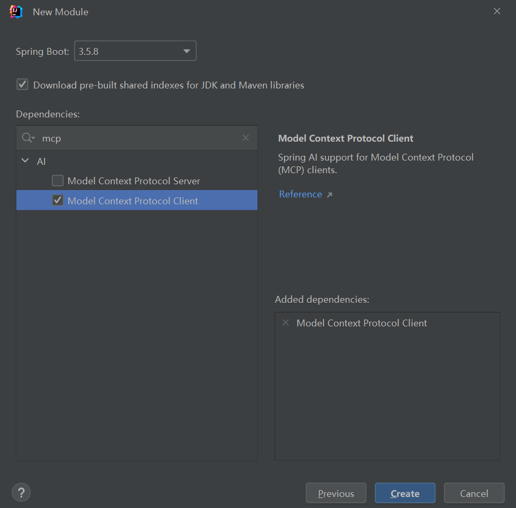This screenshot has width=516, height=508.
Task: Click the IntelliJ IDEA logo icon
Action: [16, 12]
